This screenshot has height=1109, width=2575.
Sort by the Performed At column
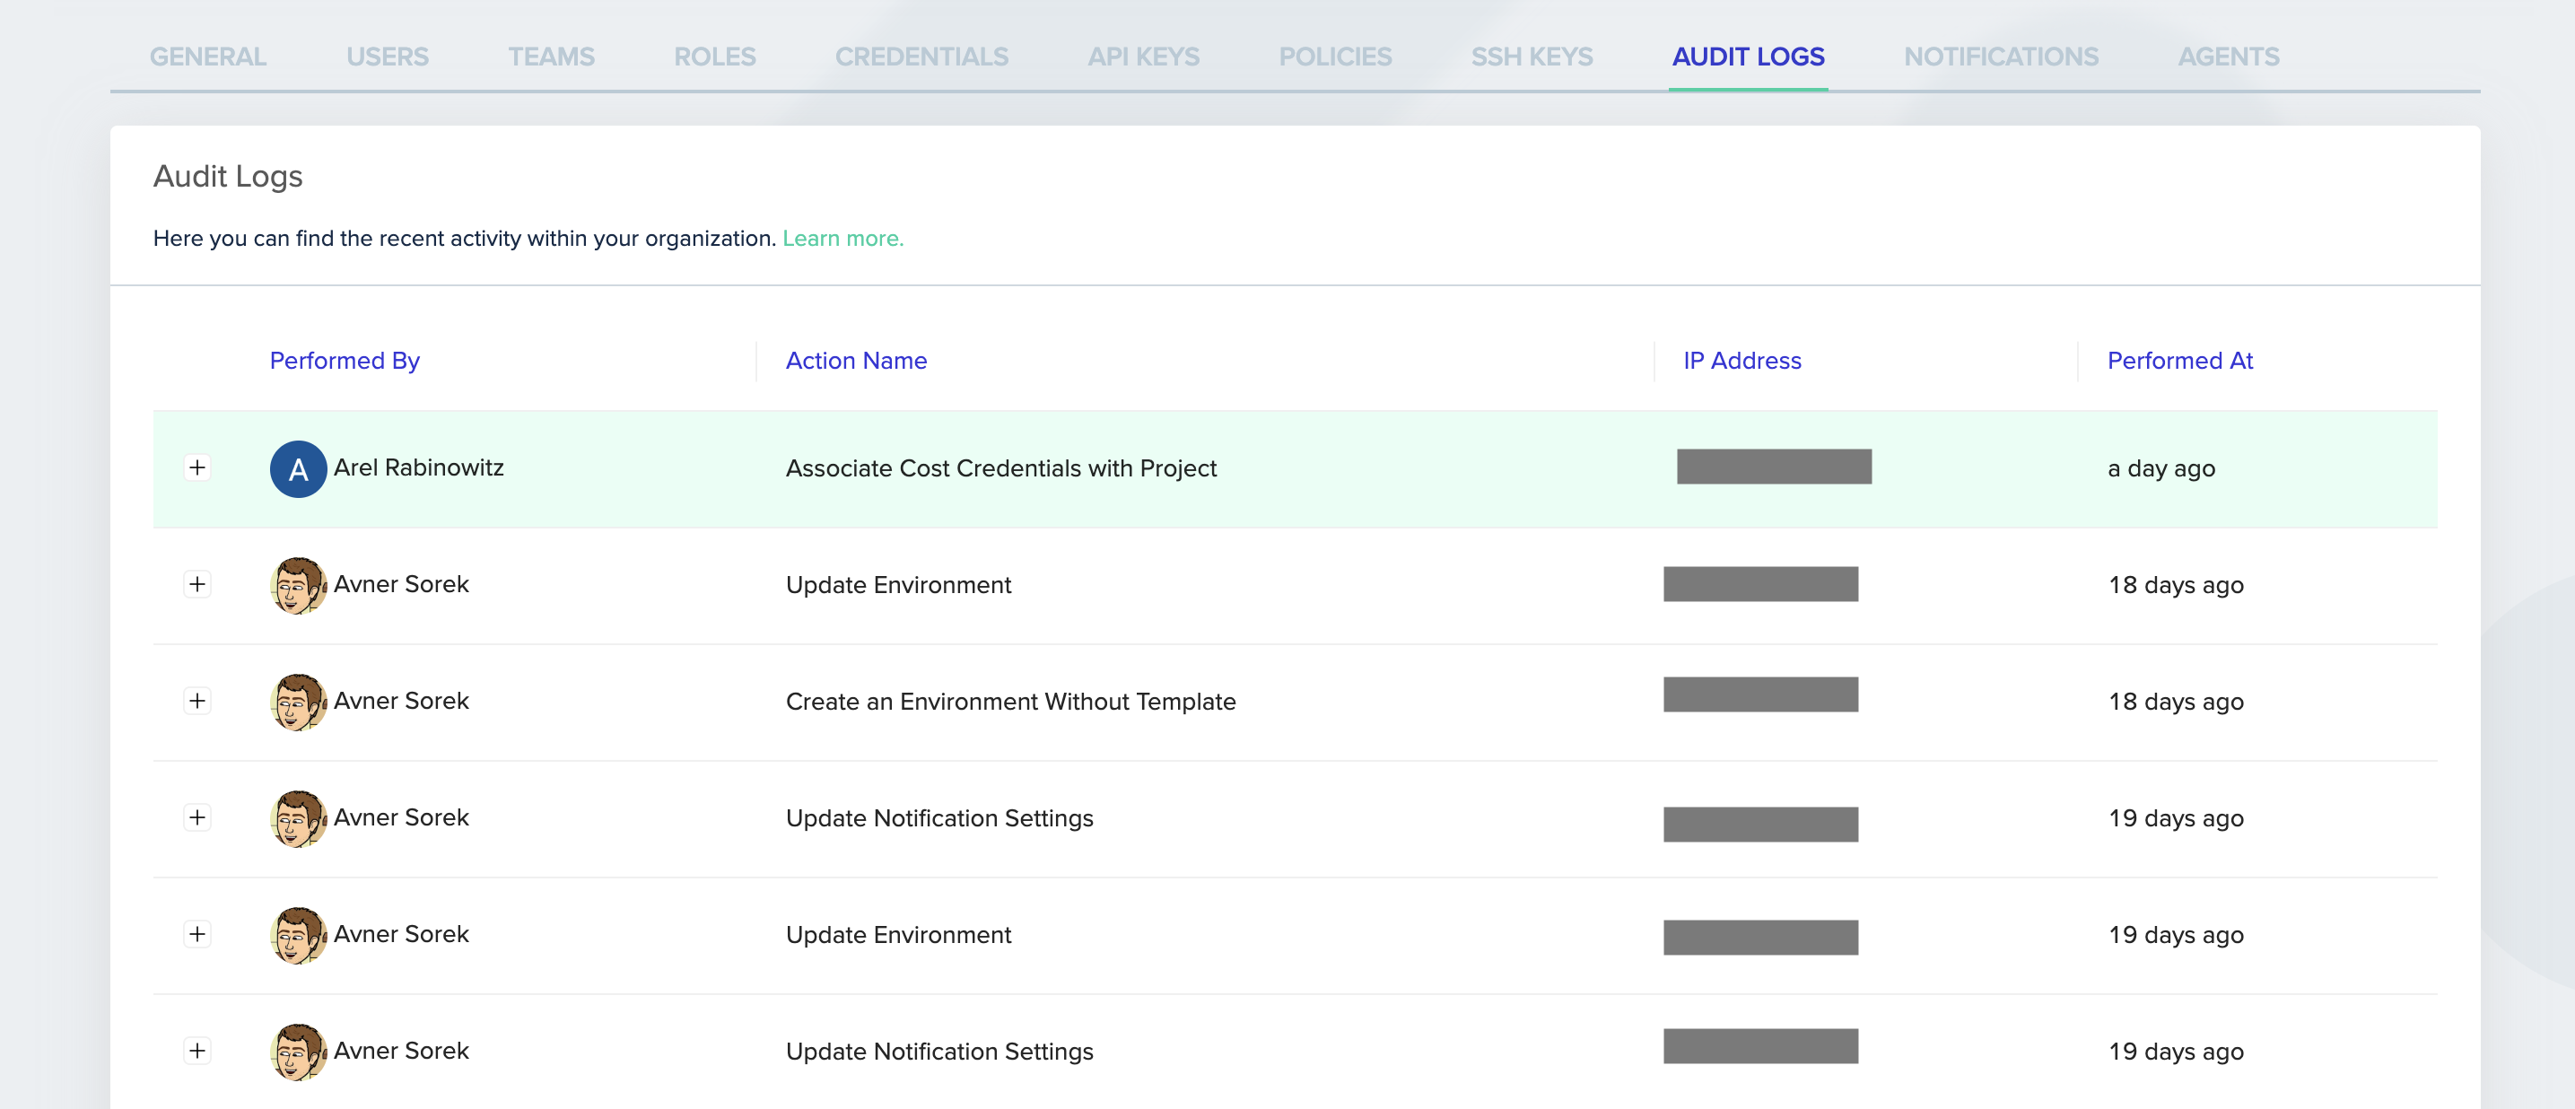click(x=2179, y=360)
